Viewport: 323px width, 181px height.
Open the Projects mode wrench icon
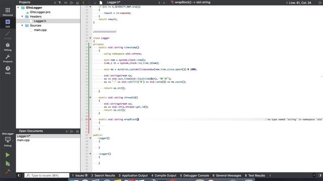point(8,58)
